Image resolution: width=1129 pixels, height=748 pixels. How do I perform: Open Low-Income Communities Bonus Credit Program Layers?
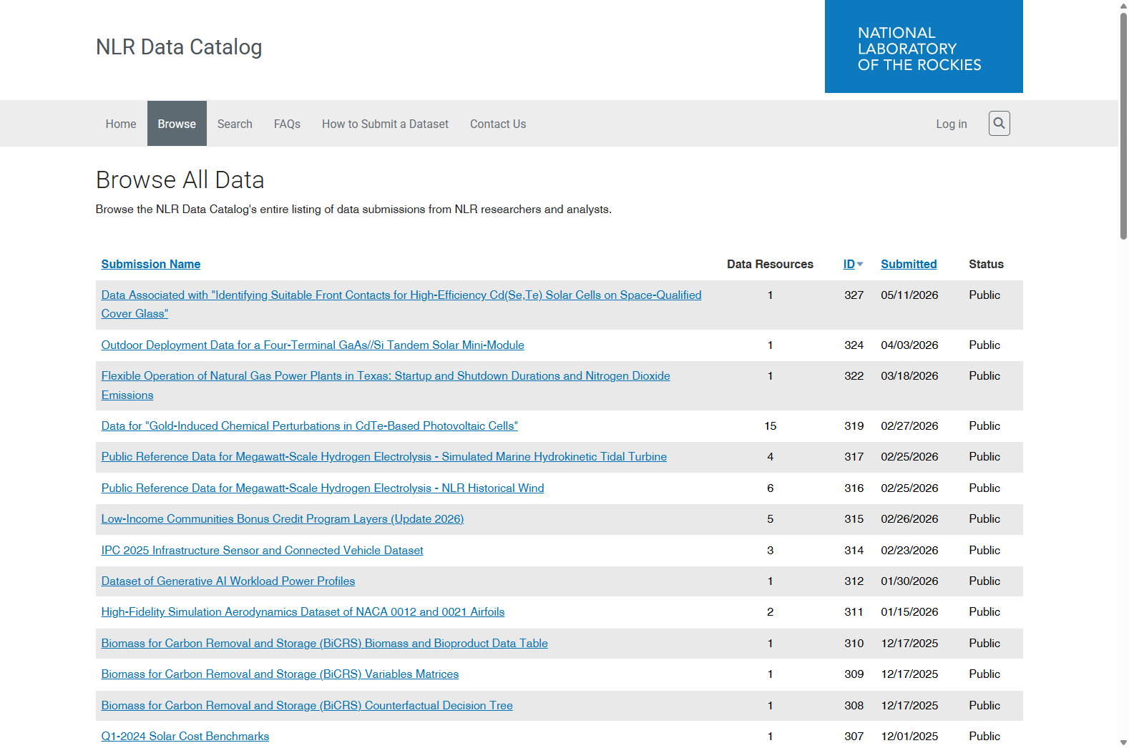[x=283, y=518]
